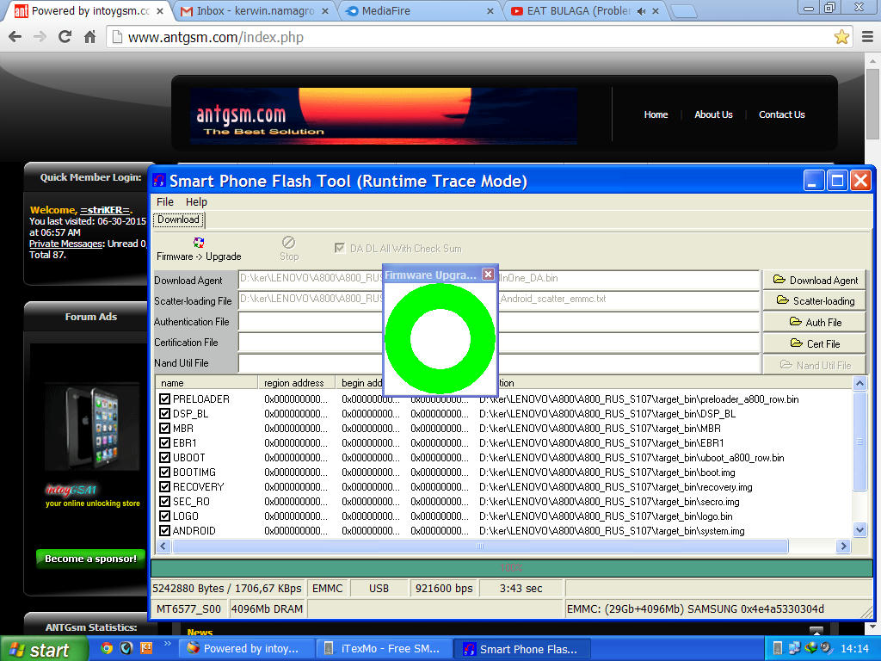Open the Chrome hamburger menu
Image resolution: width=881 pixels, height=661 pixels.
pos(867,37)
